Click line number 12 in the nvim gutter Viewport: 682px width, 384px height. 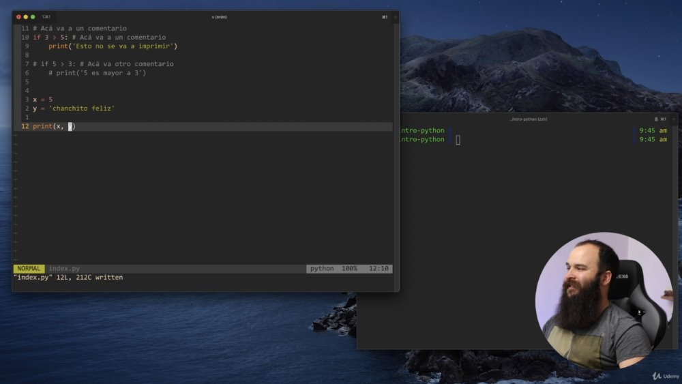point(25,127)
